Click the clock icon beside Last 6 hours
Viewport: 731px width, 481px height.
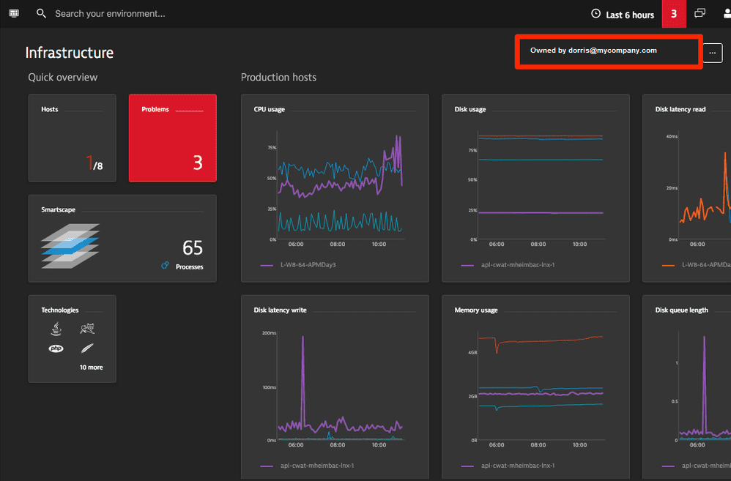[x=595, y=13]
